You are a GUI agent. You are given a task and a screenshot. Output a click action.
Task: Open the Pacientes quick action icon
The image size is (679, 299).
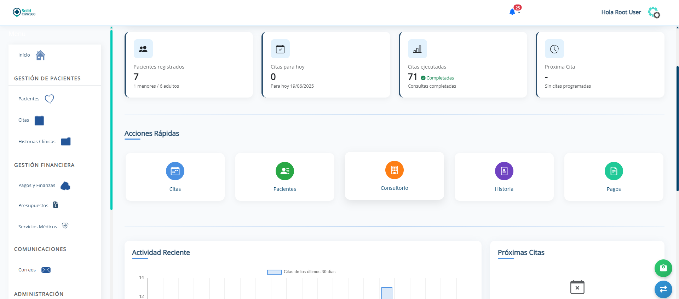[285, 171]
